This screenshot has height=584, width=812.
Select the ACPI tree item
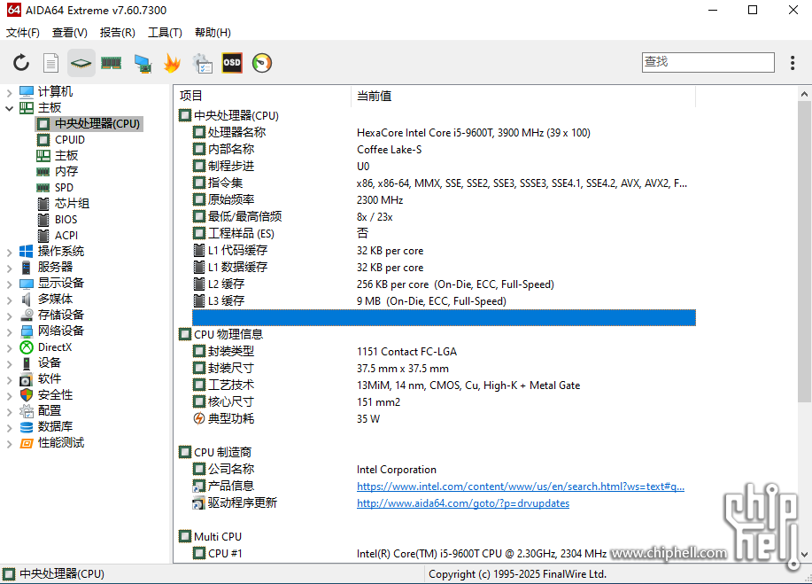(66, 236)
